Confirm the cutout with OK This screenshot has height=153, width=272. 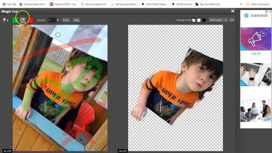[x=232, y=20]
